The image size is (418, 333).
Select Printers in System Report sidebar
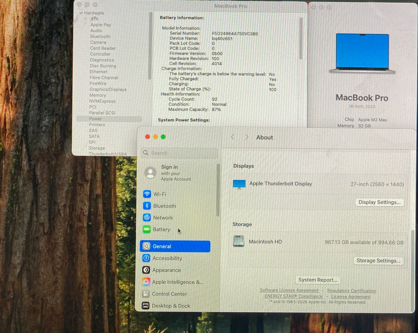[x=97, y=125]
